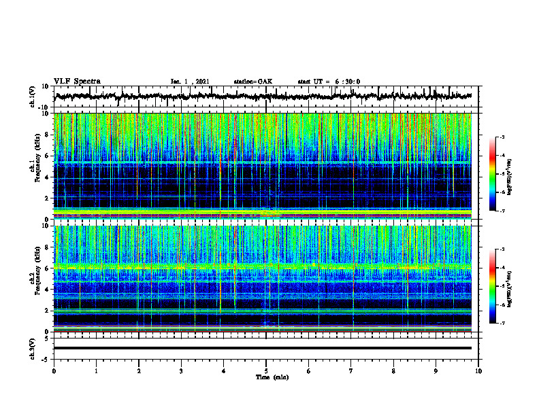The height and width of the screenshot is (416, 539).
Task: Click the ch.1 "Frequency (kHz)" axis label
Action: pyautogui.click(x=37, y=159)
